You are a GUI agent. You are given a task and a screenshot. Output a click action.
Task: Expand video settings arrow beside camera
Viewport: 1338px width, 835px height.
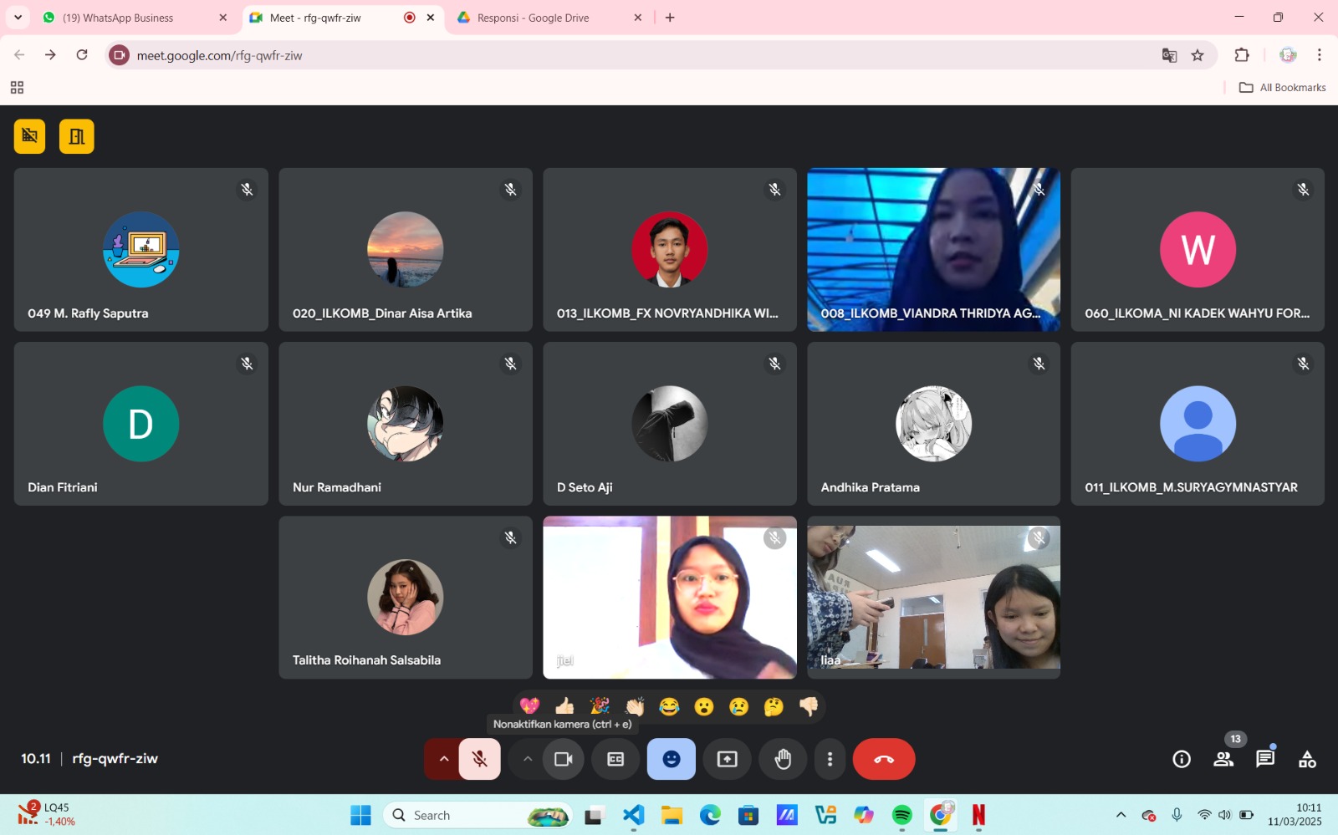(x=528, y=759)
